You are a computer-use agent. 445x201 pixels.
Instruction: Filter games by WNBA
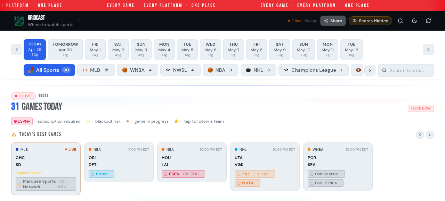[138, 70]
